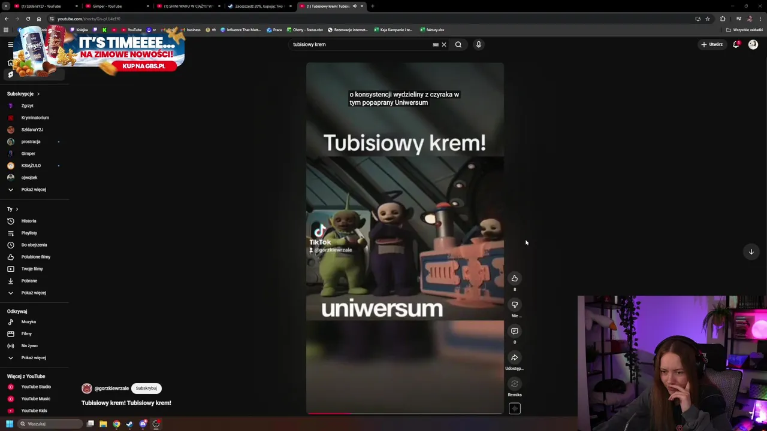
Task: Click Utwórz create button
Action: [x=712, y=44]
